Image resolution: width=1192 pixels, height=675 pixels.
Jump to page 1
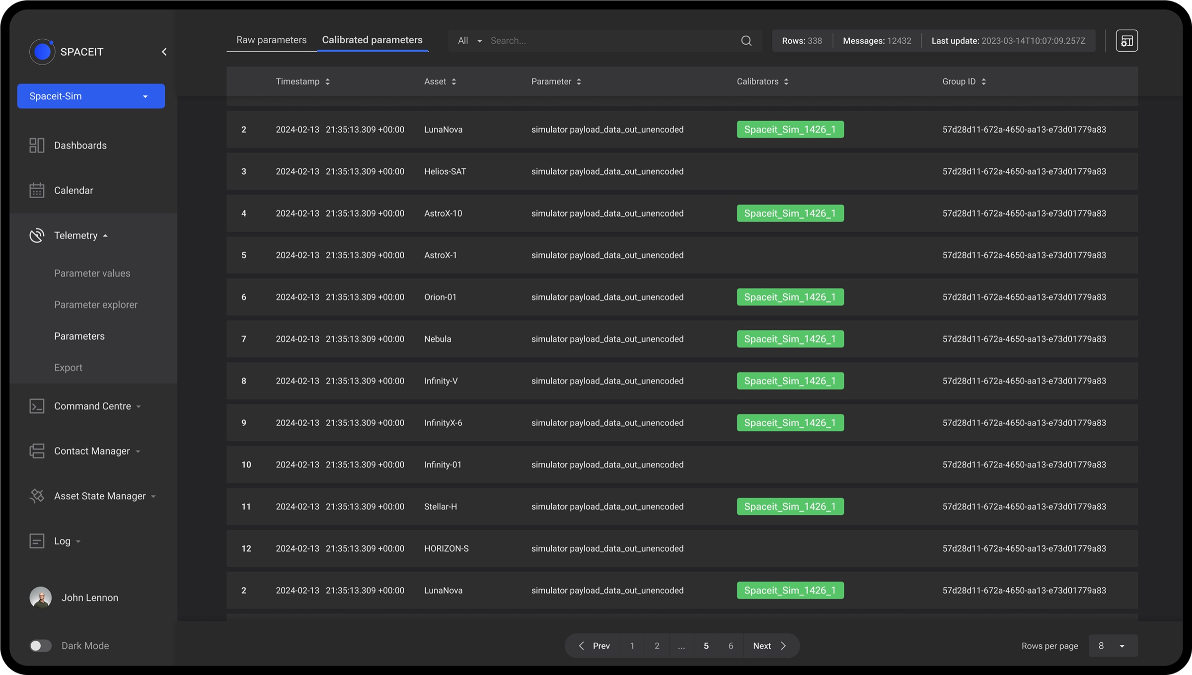tap(632, 646)
